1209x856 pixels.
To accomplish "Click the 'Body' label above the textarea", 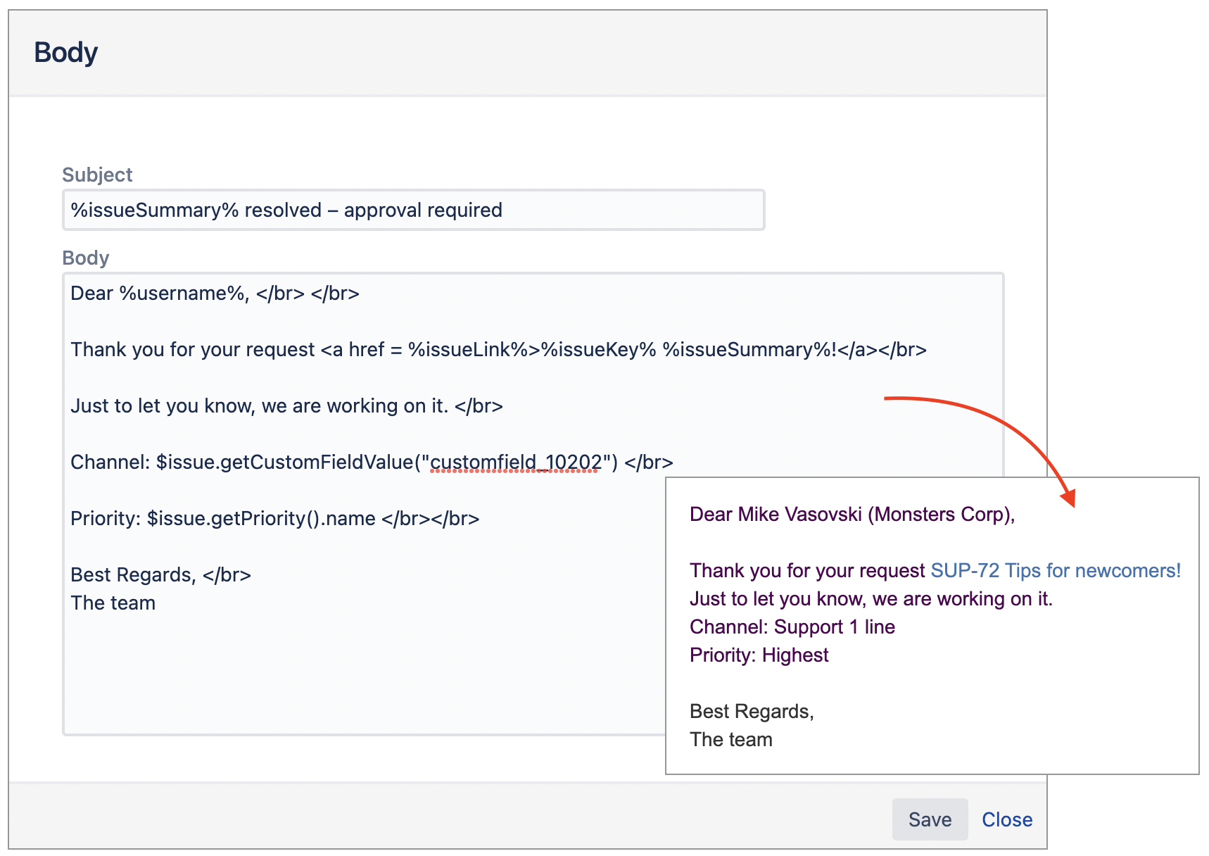I will coord(85,258).
